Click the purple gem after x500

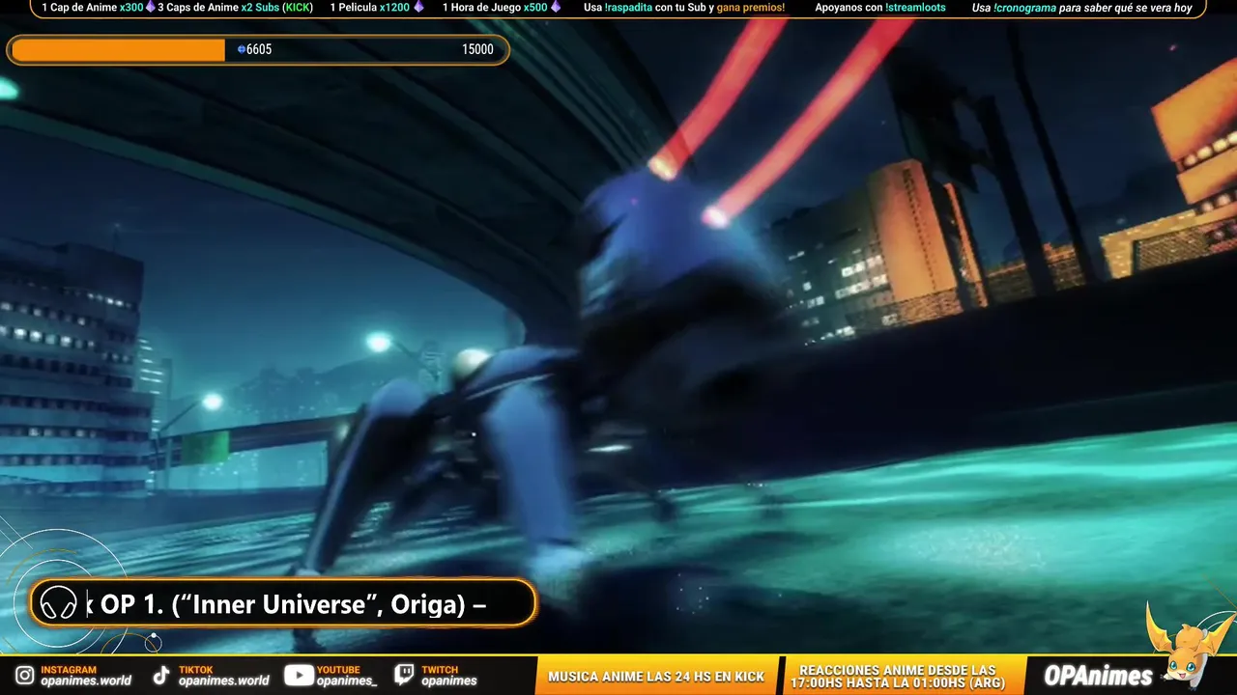(556, 8)
